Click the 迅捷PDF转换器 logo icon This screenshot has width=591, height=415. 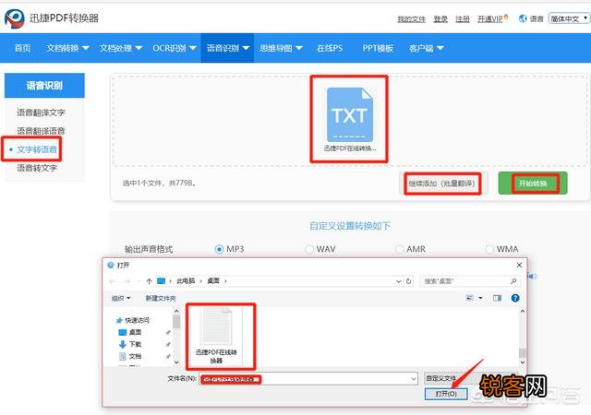pos(15,18)
